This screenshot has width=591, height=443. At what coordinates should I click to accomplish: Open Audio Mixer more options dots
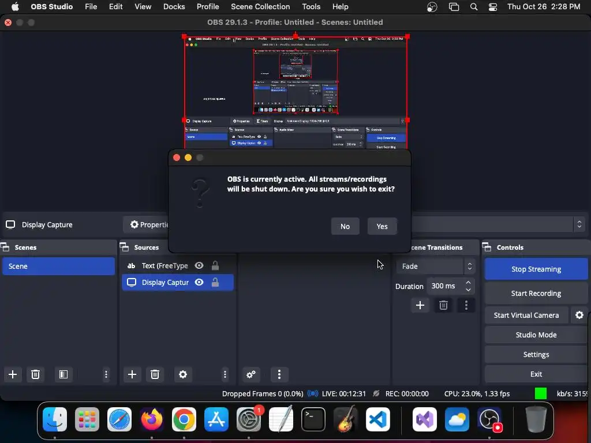point(279,374)
